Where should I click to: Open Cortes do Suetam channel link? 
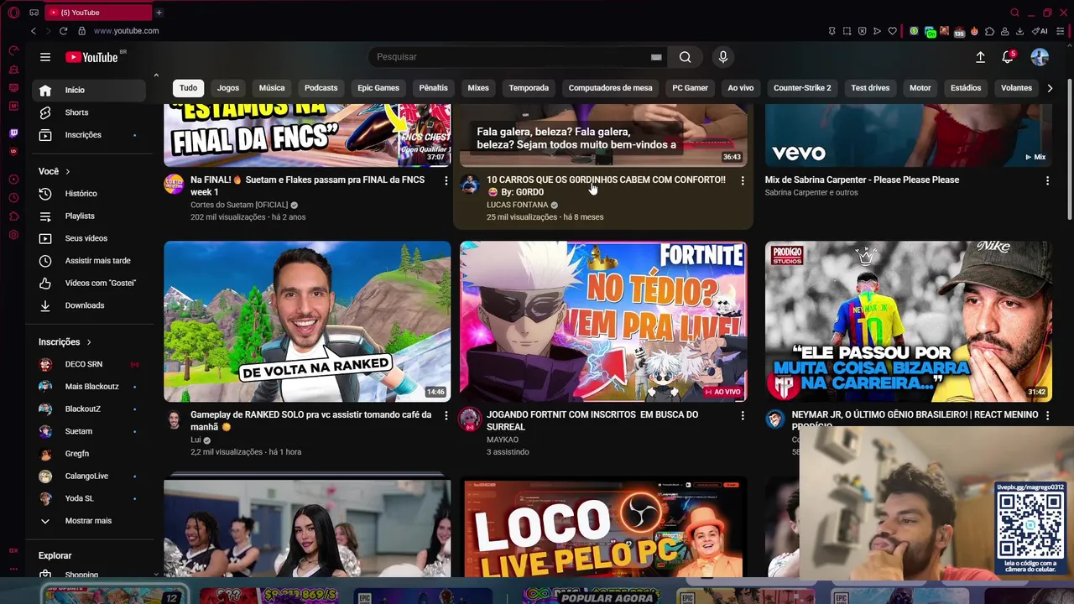click(239, 205)
